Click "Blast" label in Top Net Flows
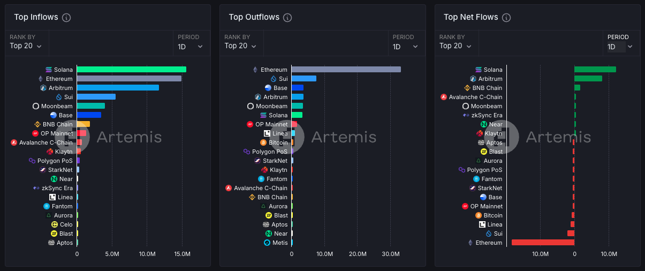Viewport: 645px width, 271px height. (x=496, y=152)
